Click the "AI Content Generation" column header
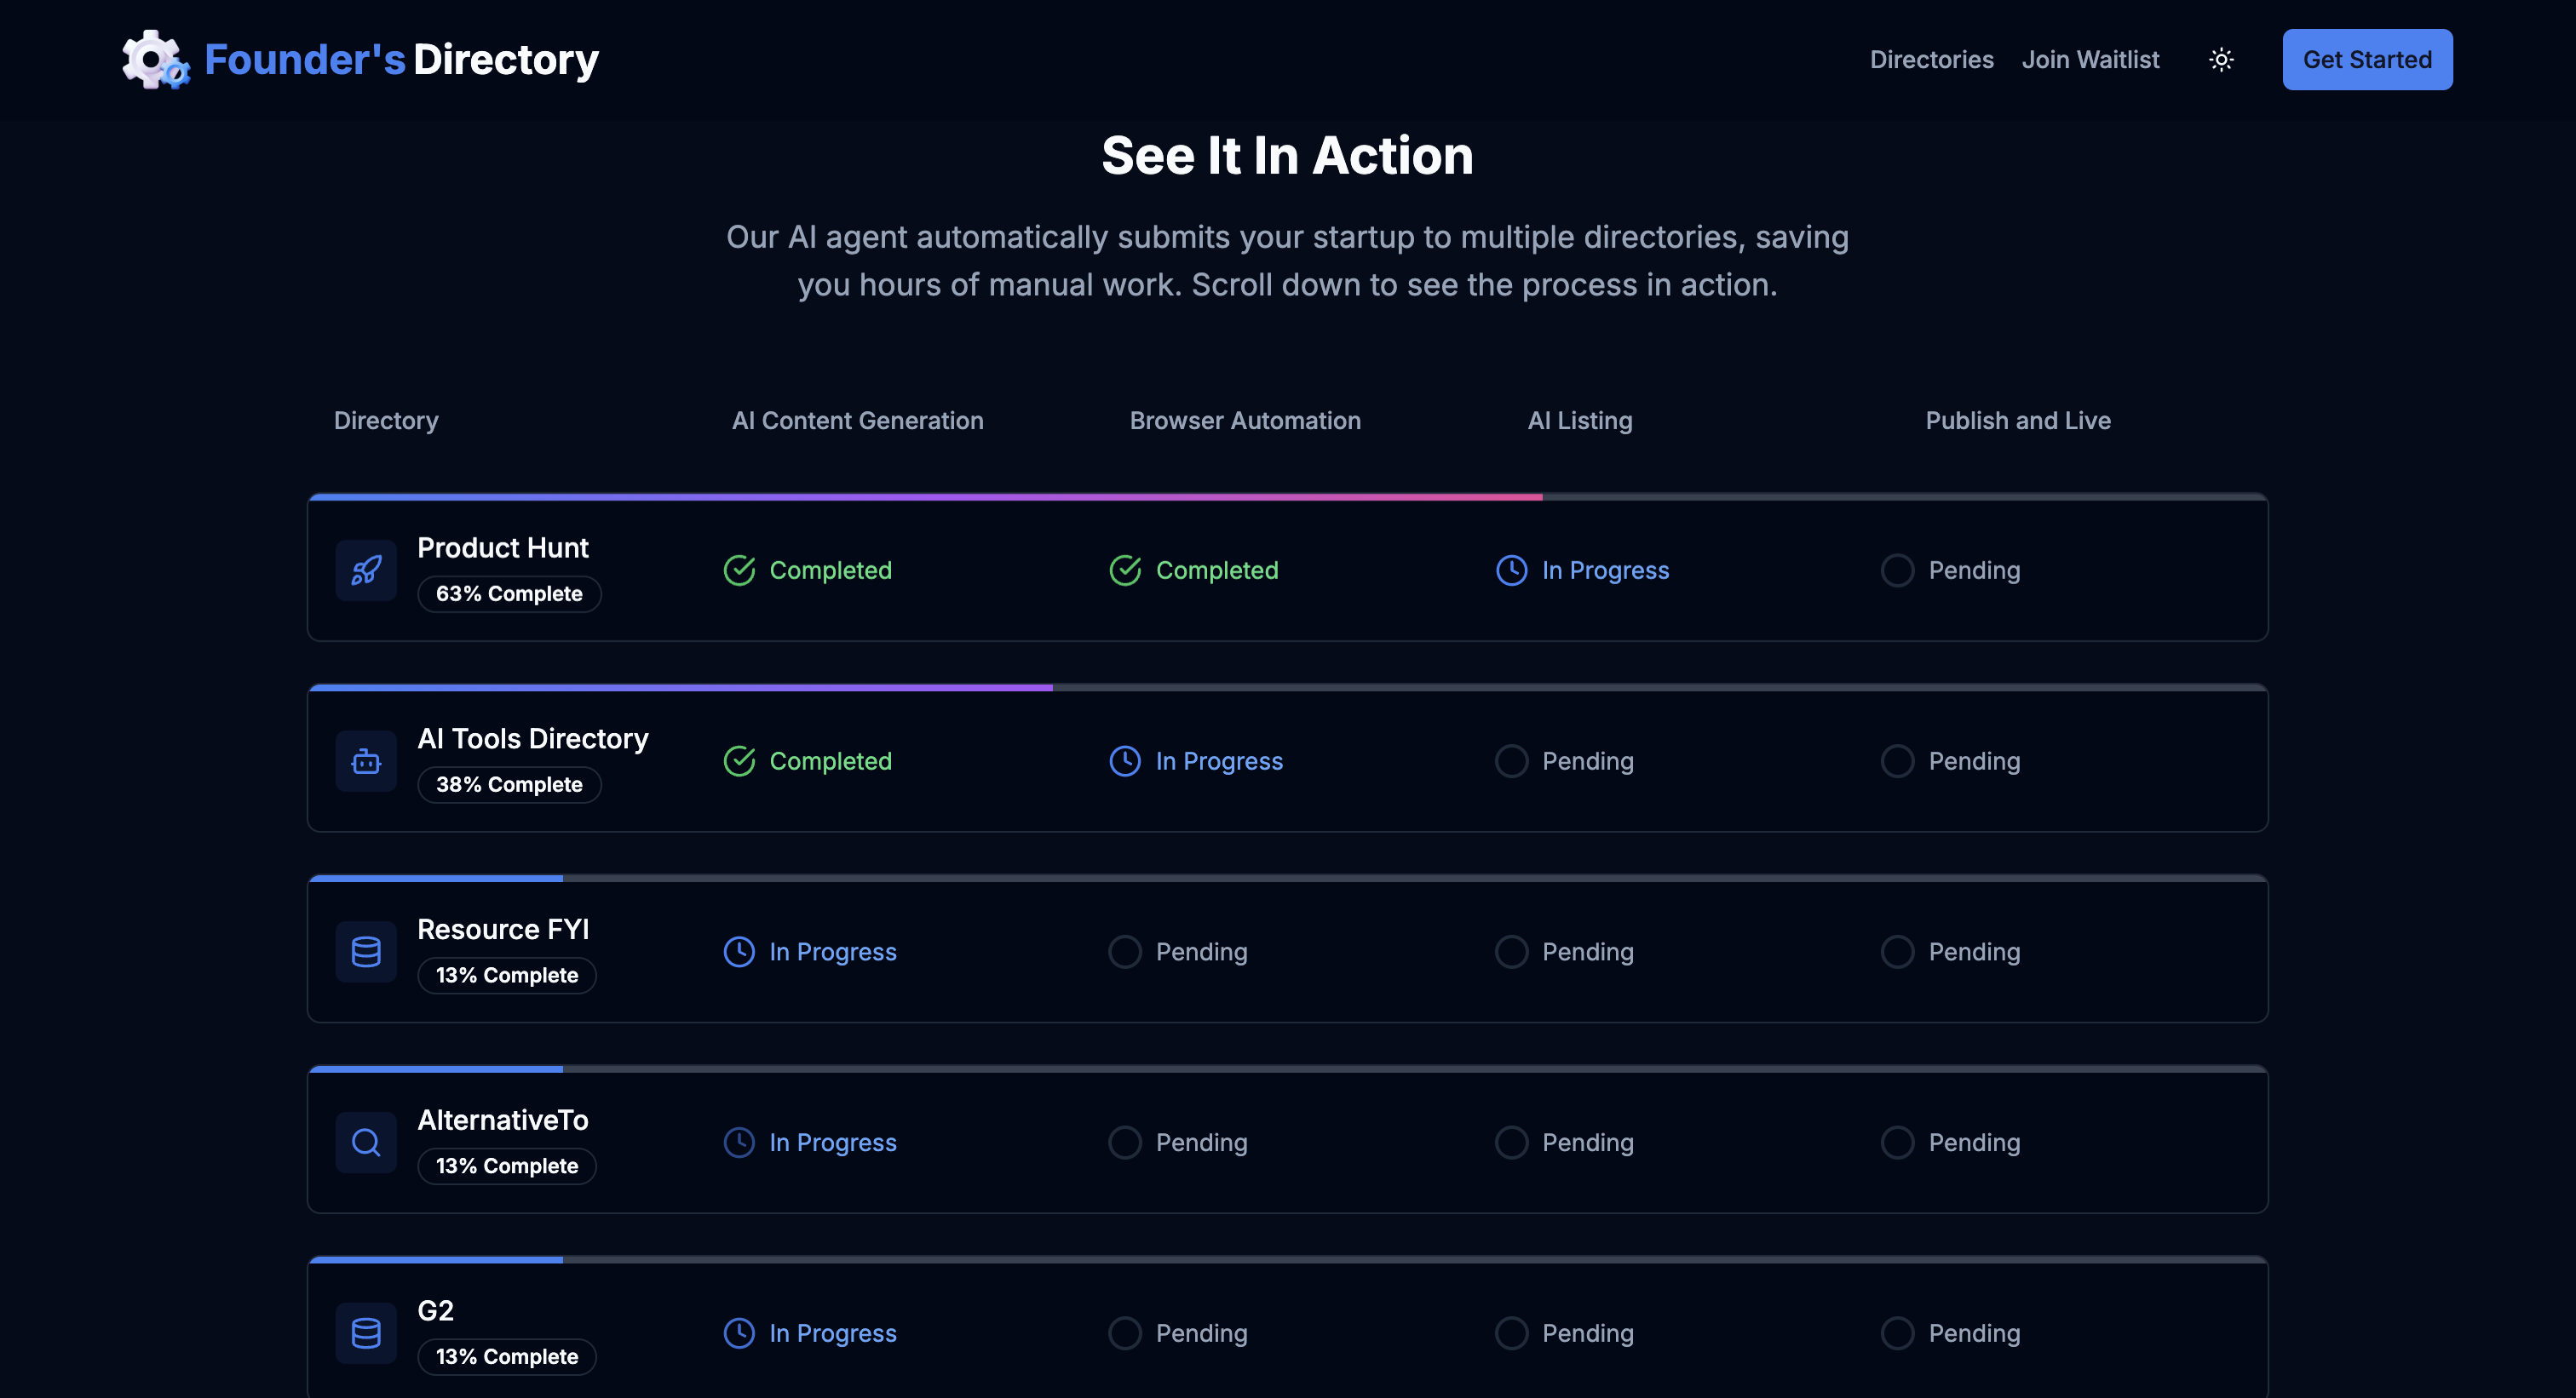The height and width of the screenshot is (1398, 2576). tap(857, 421)
